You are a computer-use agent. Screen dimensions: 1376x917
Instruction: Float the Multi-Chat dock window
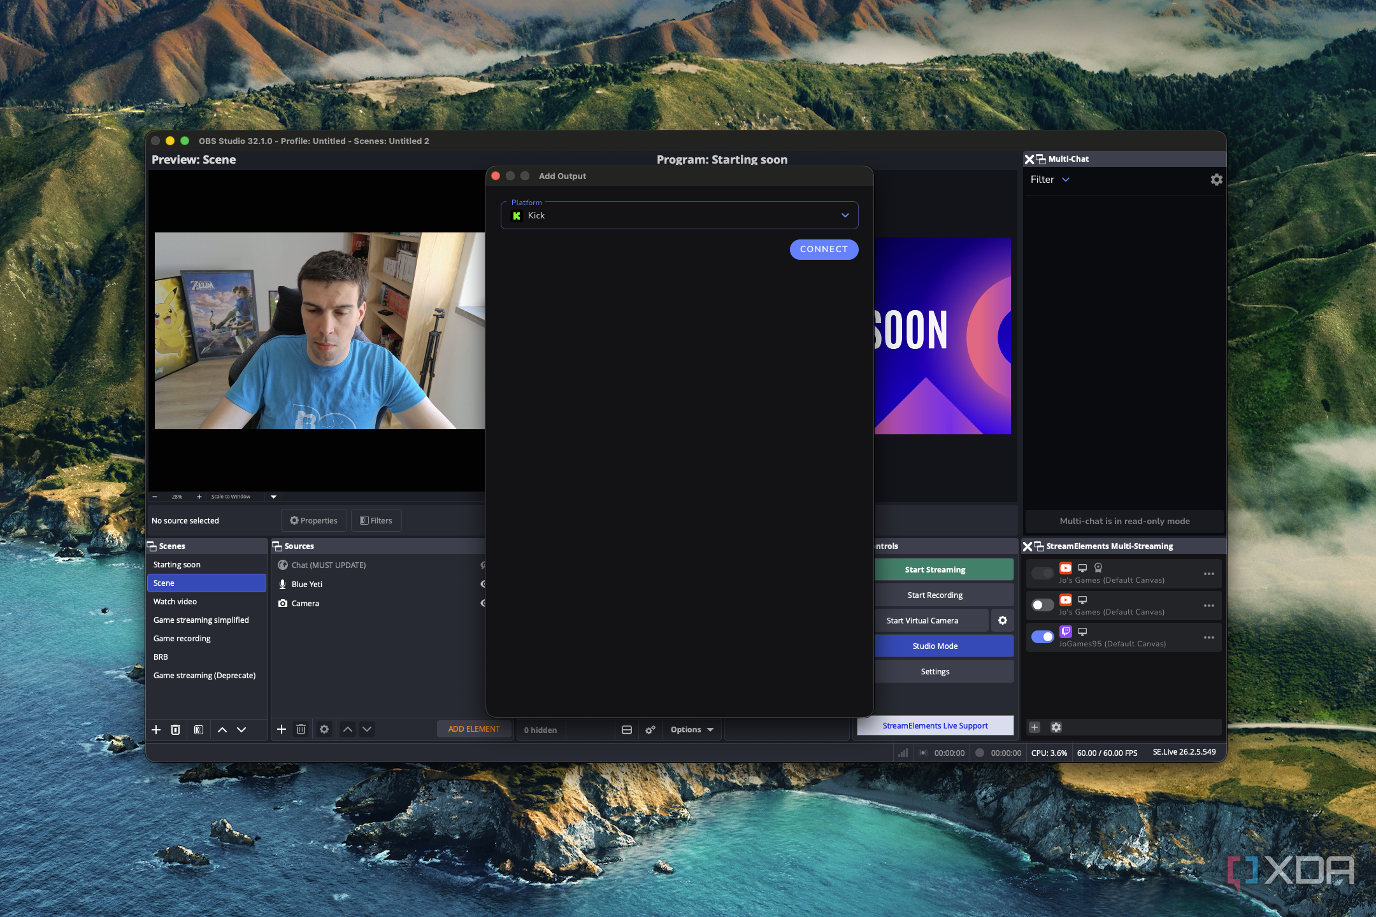tap(1041, 159)
